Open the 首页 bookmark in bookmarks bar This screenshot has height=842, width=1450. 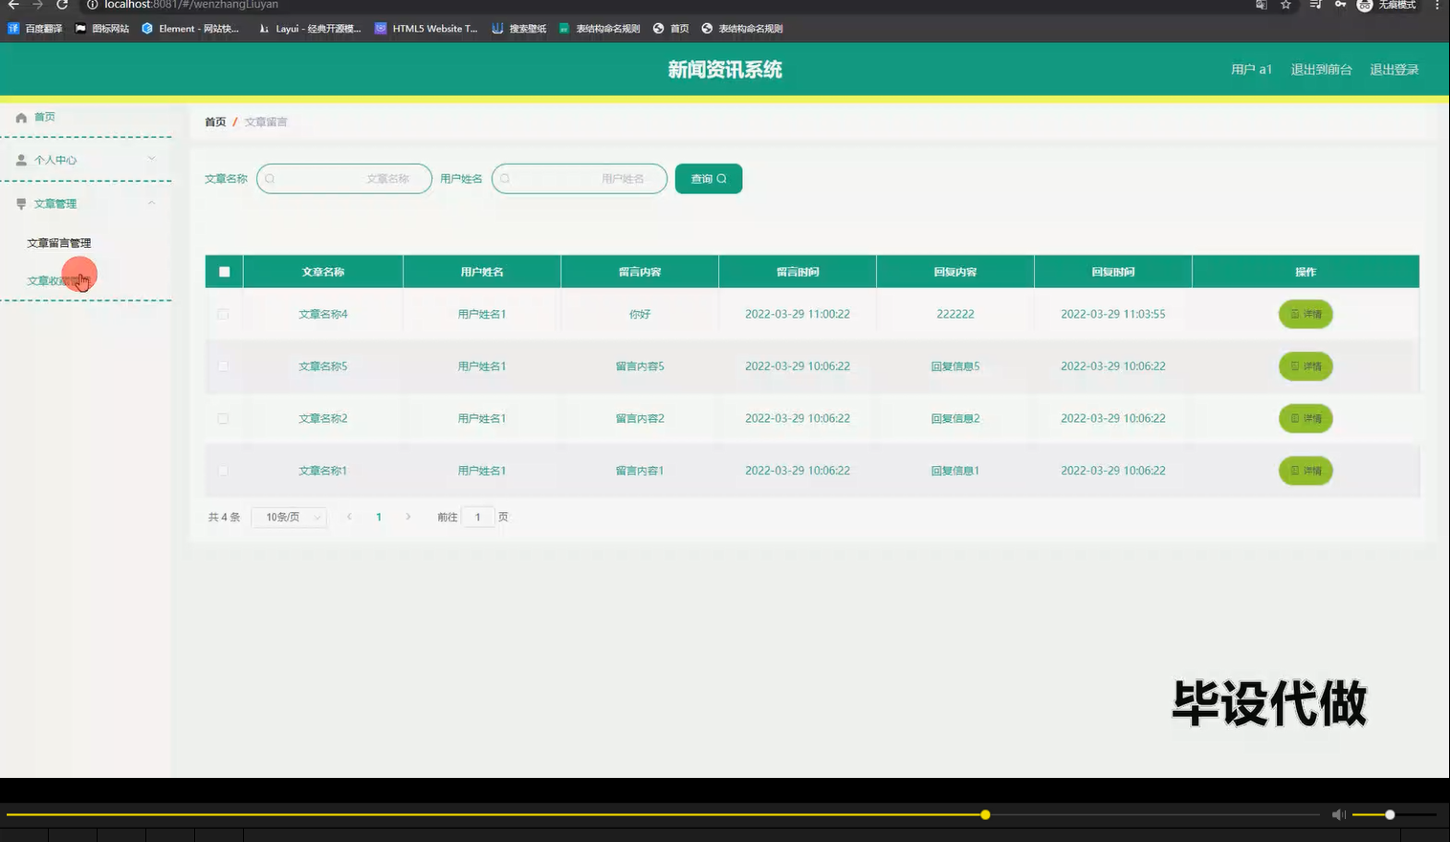tap(670, 29)
